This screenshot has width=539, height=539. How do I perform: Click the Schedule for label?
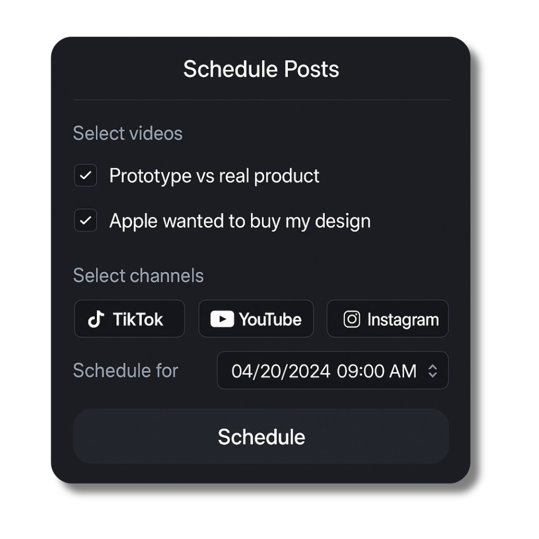(125, 370)
